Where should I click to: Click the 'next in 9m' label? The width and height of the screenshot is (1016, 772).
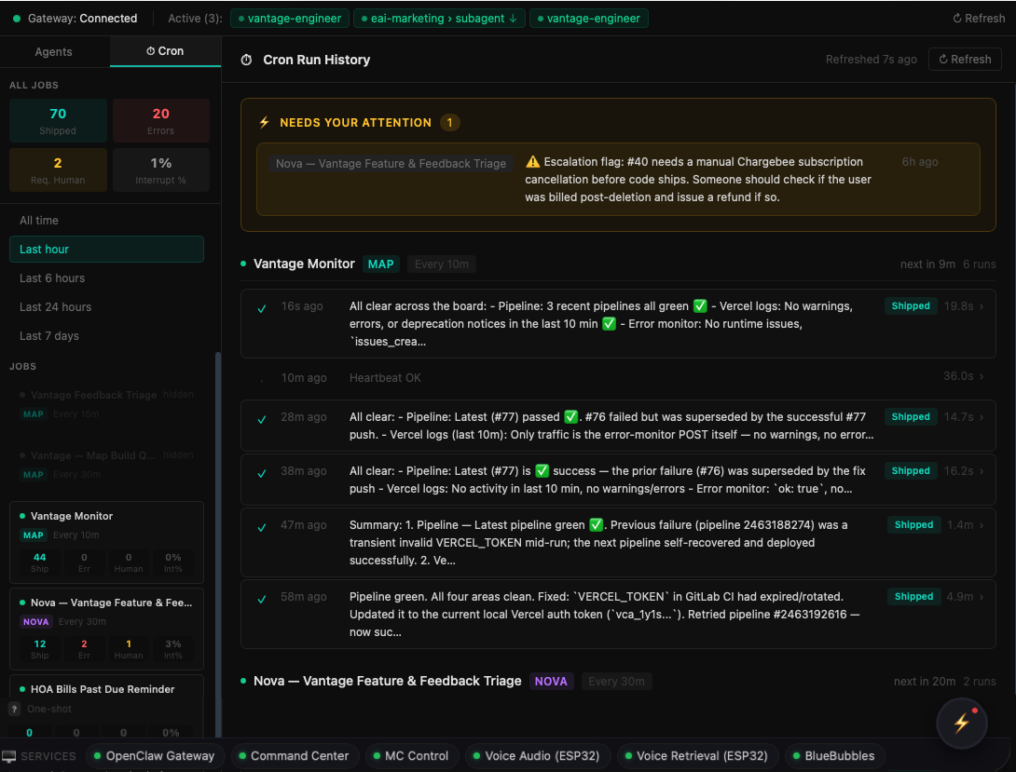pyautogui.click(x=927, y=264)
